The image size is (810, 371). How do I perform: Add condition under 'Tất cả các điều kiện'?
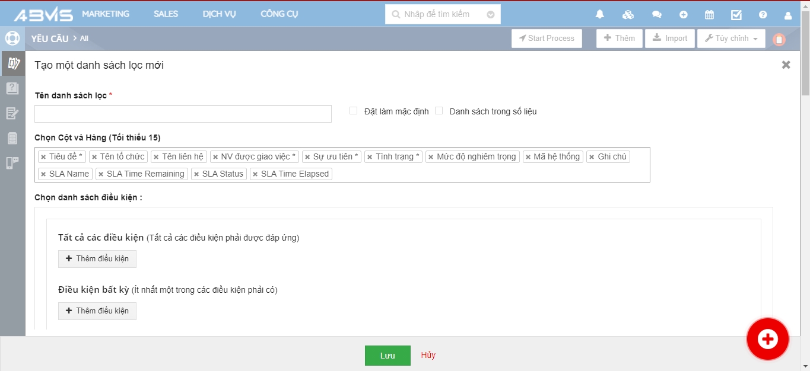(x=97, y=259)
